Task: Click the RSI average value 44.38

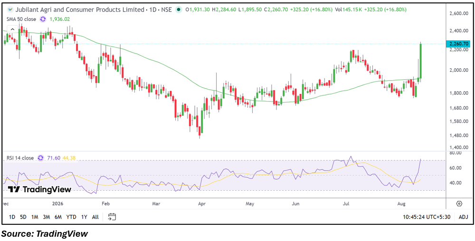Action: tap(69, 158)
